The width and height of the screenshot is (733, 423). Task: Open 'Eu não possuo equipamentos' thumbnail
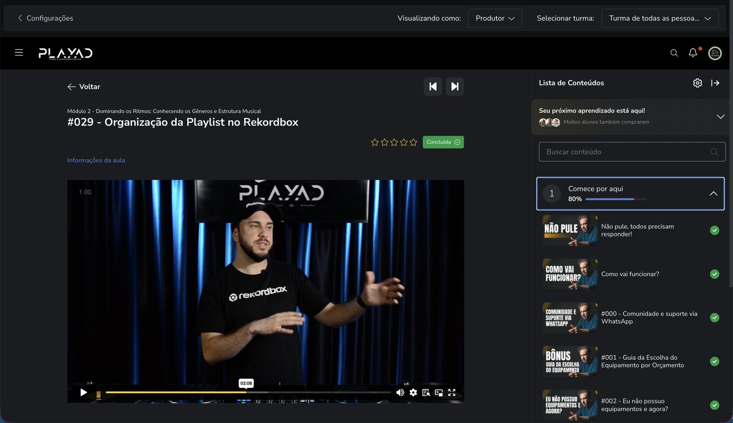pos(570,405)
